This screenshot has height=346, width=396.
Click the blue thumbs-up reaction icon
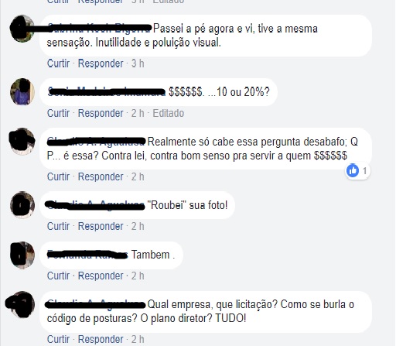tap(353, 170)
